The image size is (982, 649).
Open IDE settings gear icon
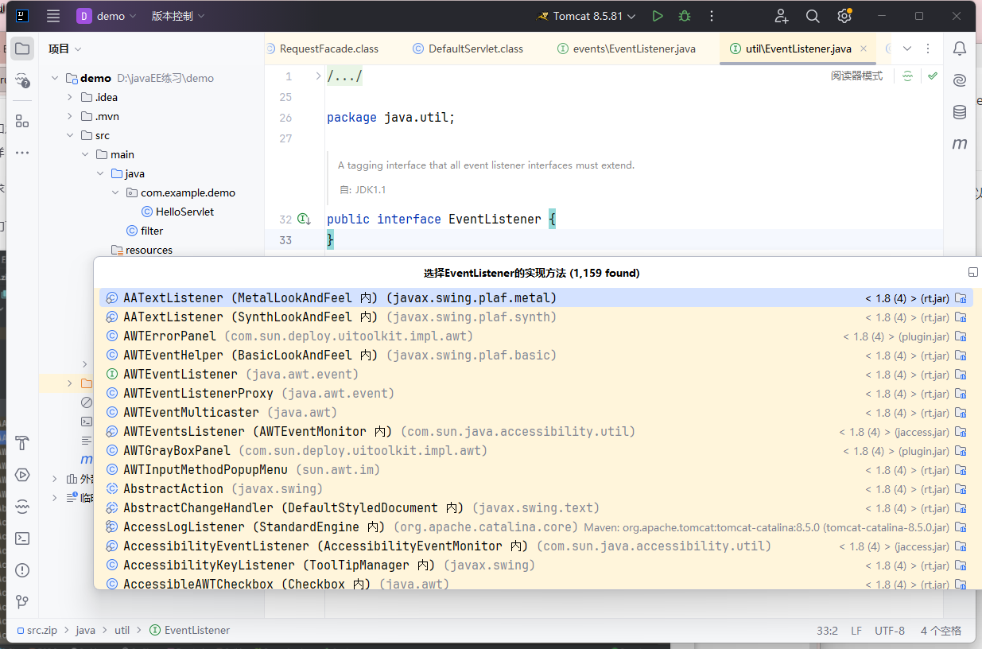(844, 16)
